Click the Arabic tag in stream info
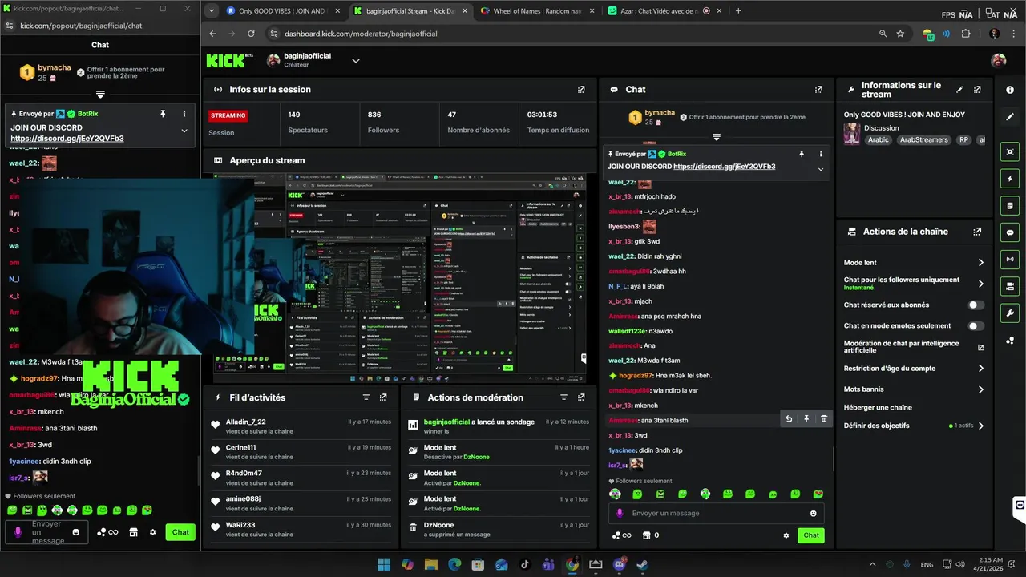1026x577 pixels. (x=879, y=140)
